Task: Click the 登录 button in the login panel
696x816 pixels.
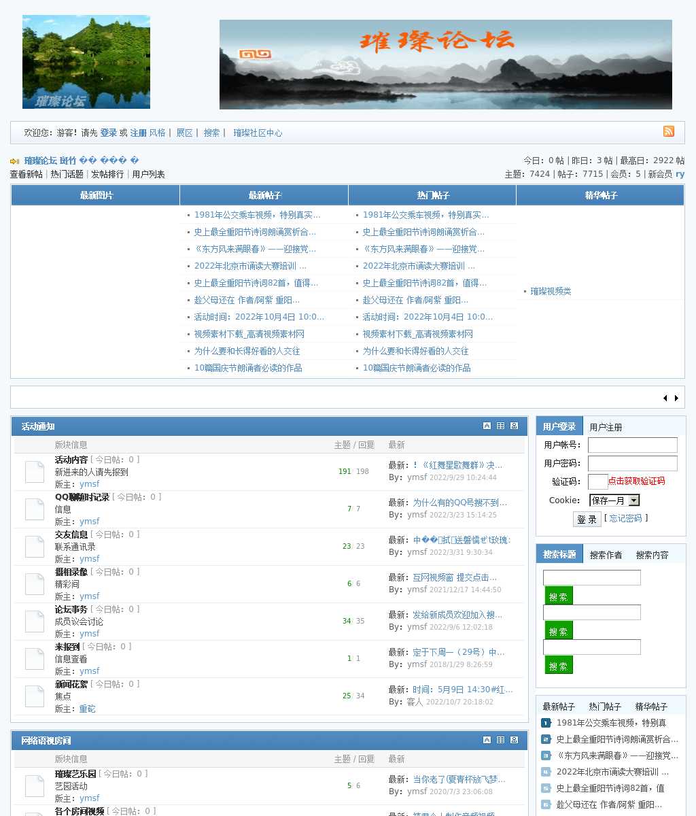Action: tap(587, 519)
